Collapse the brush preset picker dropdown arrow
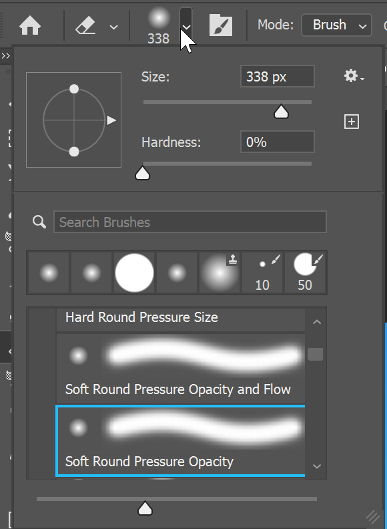The height and width of the screenshot is (529, 387). click(186, 25)
